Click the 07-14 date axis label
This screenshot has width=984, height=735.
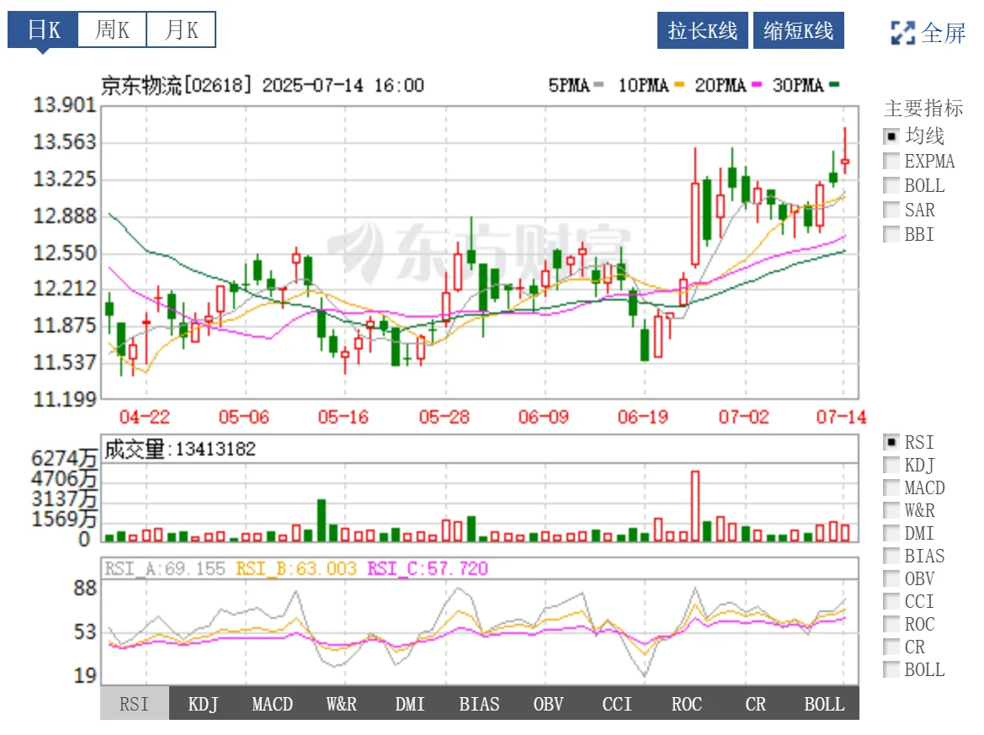click(841, 417)
